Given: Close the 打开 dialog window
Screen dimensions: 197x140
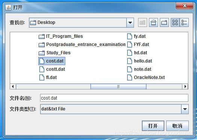Looking at the screenshot, I should pyautogui.click(x=185, y=6).
